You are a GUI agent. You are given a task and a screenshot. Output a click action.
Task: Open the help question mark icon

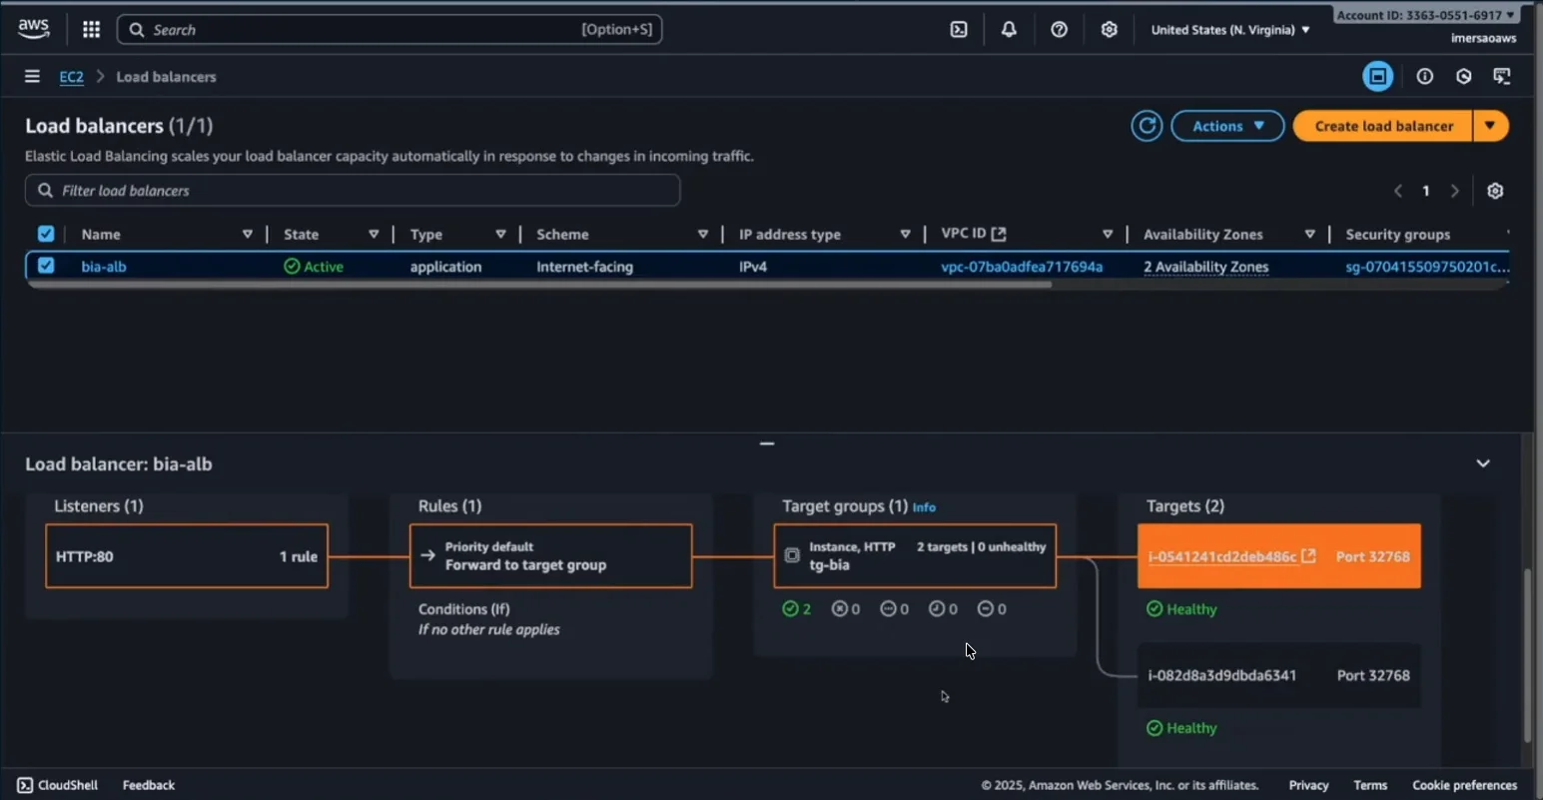[x=1059, y=30]
